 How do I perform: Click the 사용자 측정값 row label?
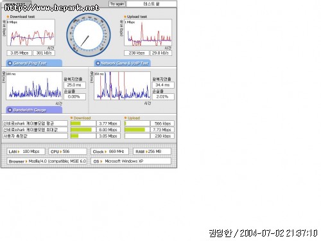click(35, 136)
